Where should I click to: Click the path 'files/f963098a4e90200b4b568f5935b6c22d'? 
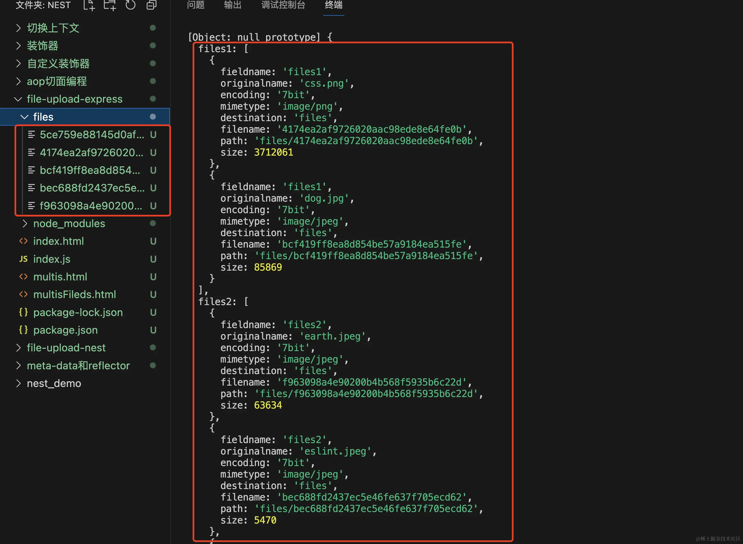point(366,394)
